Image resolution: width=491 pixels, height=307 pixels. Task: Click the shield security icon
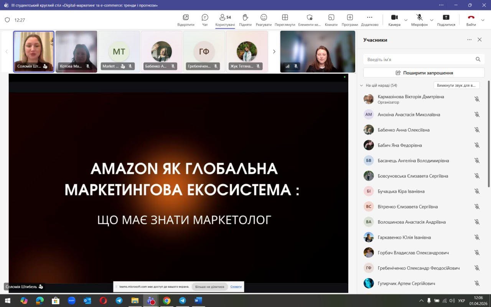pos(7,20)
